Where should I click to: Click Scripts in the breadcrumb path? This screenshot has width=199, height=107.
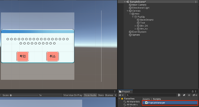pos(157,99)
